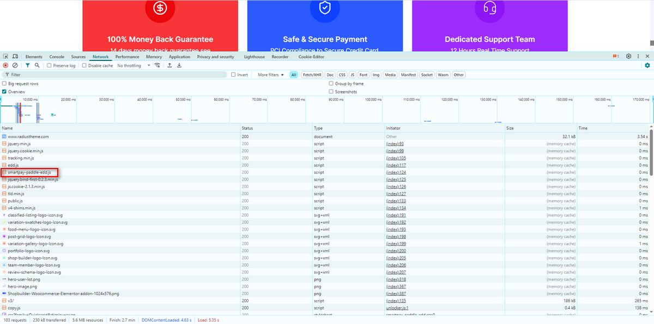Open the Lighthouse tab
Screen dimensions: 654x324
(x=255, y=57)
